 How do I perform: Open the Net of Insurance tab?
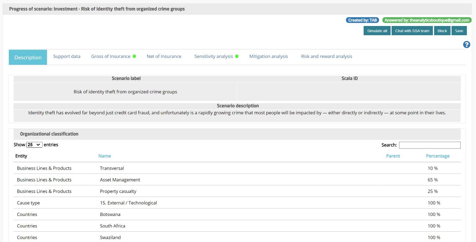(x=164, y=56)
